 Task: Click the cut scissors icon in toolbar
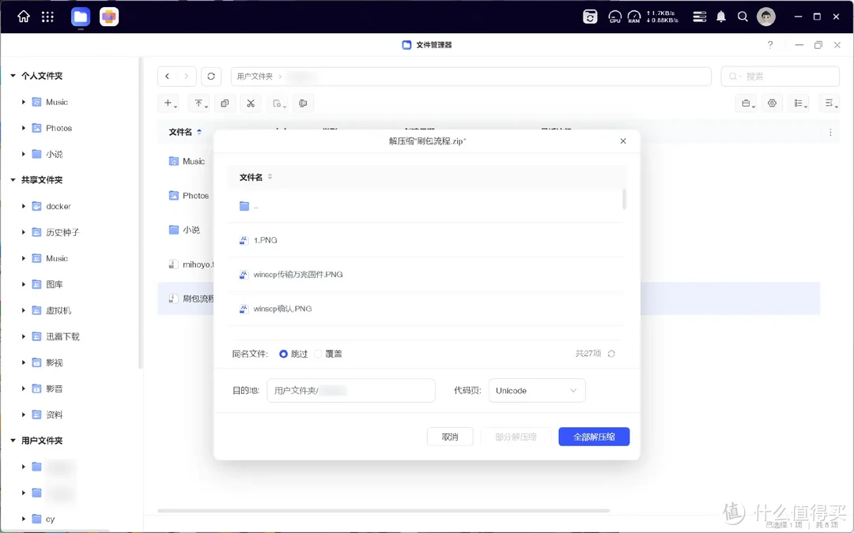251,103
